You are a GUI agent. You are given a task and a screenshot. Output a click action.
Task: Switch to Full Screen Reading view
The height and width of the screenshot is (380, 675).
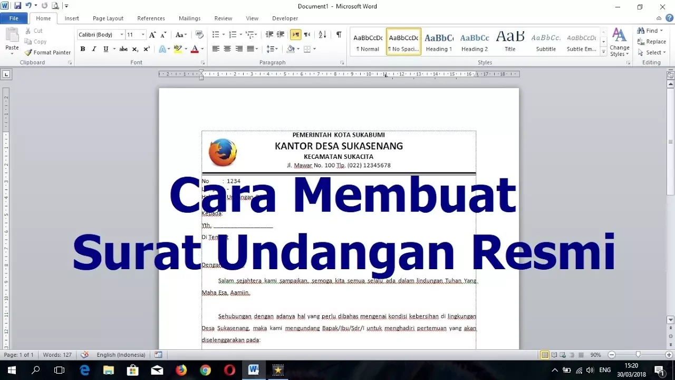point(554,355)
